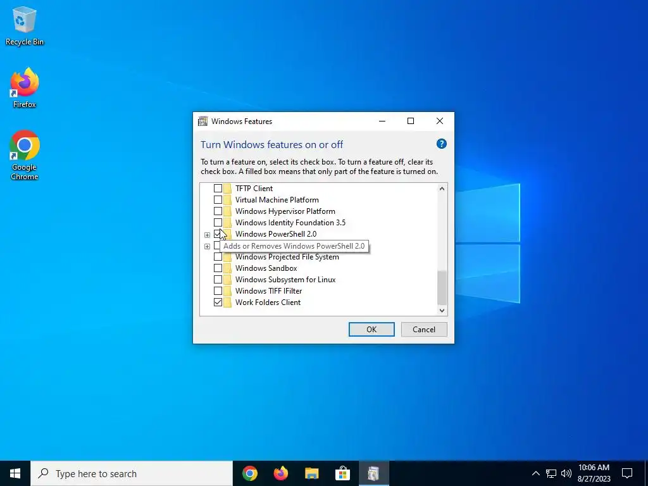Viewport: 648px width, 486px height.
Task: Select the Windows Hypervisor Platform label
Action: 285,211
